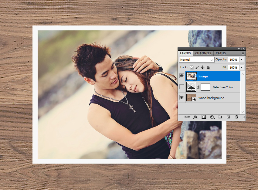The height and width of the screenshot is (190, 258).
Task: Open the Normal blend mode dropdown
Action: coord(196,60)
